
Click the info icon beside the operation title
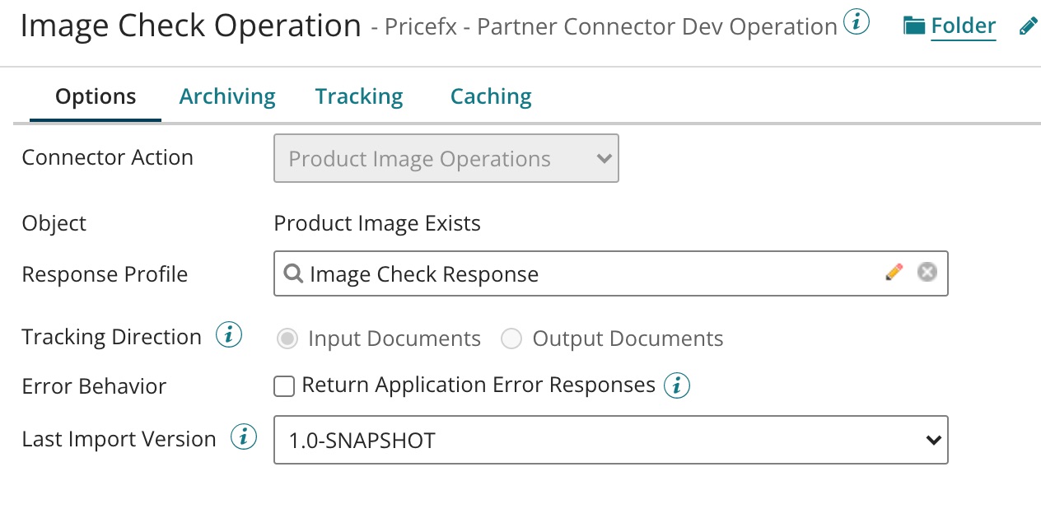(857, 24)
